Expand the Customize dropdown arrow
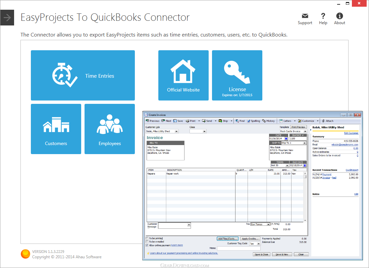 (x=317, y=121)
